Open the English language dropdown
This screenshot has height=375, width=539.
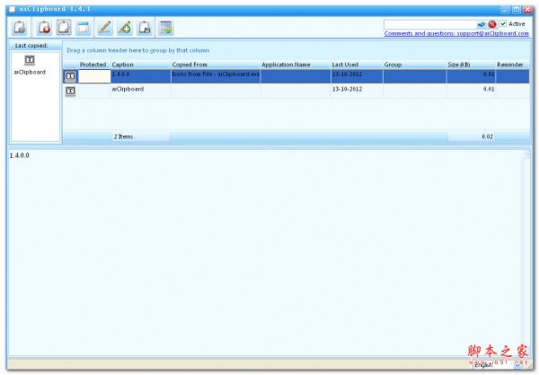click(x=517, y=365)
